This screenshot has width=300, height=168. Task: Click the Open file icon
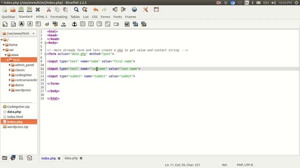click(x=13, y=9)
